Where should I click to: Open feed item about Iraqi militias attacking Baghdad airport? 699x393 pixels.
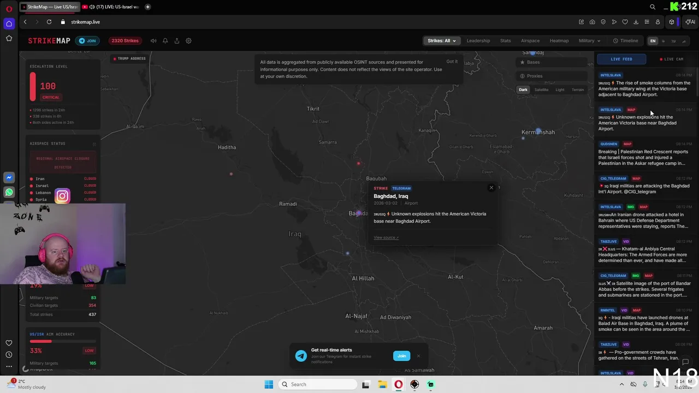tap(644, 186)
